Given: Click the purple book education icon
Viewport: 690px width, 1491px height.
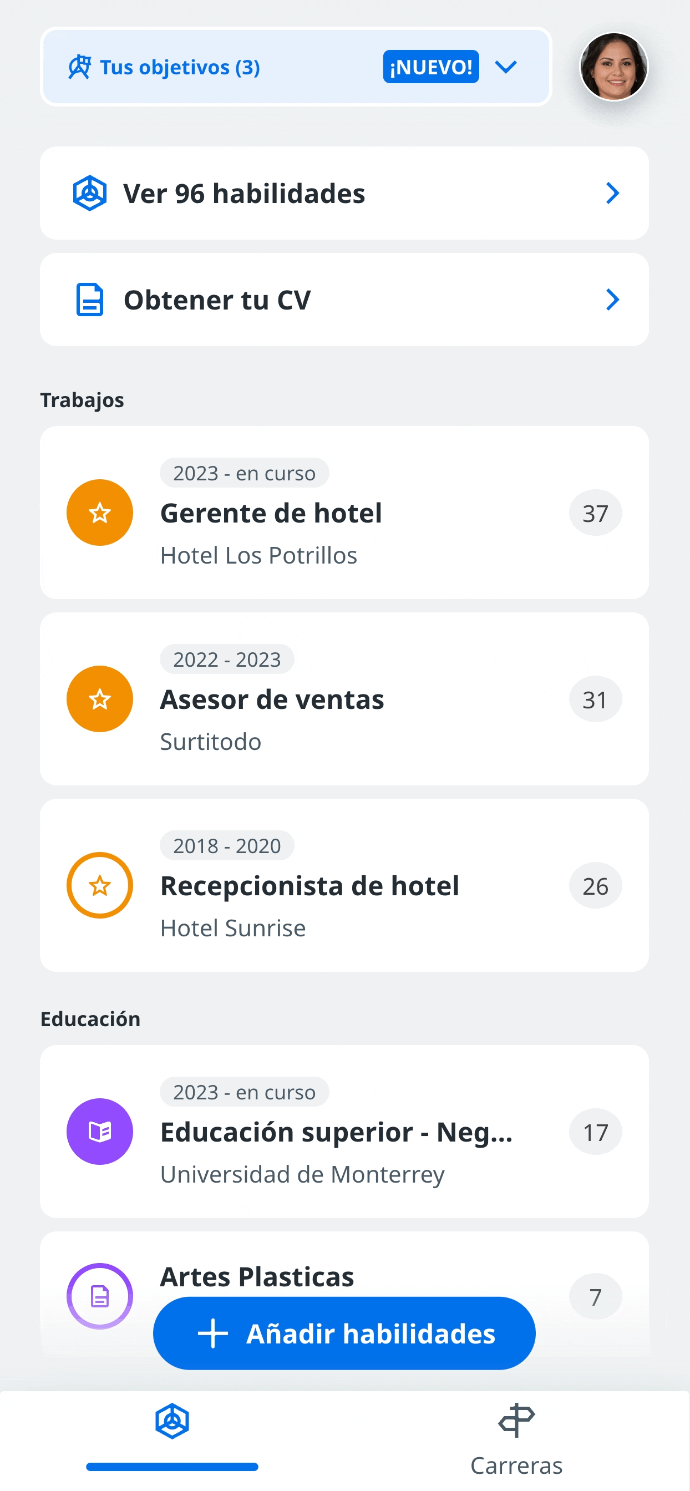Looking at the screenshot, I should pyautogui.click(x=100, y=1131).
